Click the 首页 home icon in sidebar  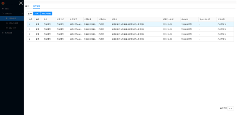(x=3, y=9)
